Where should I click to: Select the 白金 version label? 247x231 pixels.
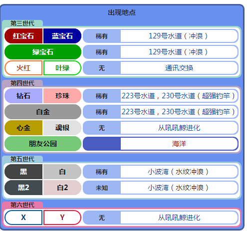pos(43,112)
